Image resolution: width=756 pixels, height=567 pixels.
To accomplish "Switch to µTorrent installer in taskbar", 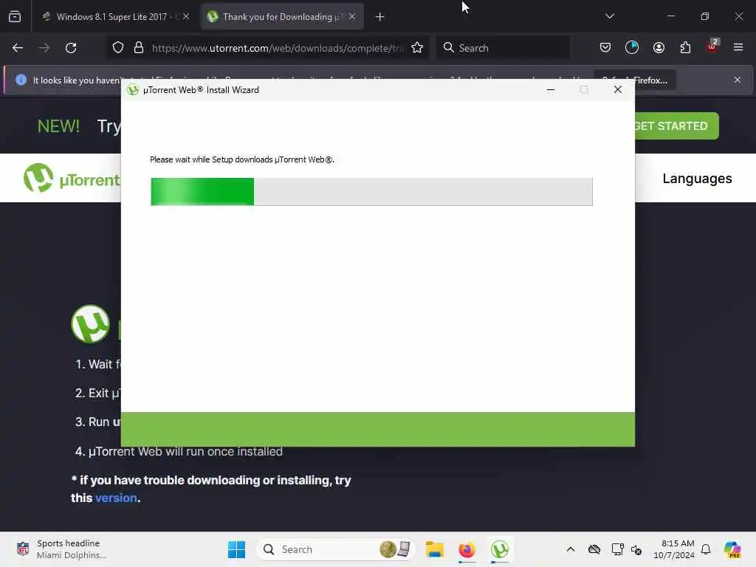I will point(500,549).
